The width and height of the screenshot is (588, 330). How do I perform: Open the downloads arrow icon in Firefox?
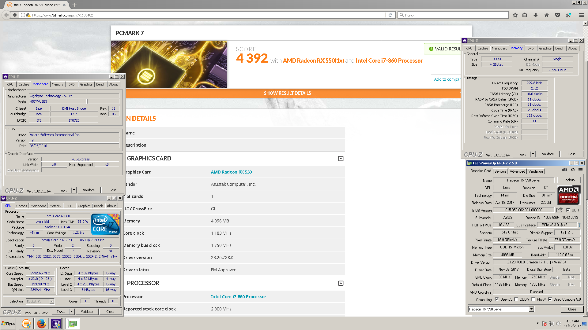tap(536, 15)
